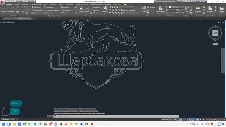Click the command line input field
The height and width of the screenshot is (127, 226).
point(116,116)
